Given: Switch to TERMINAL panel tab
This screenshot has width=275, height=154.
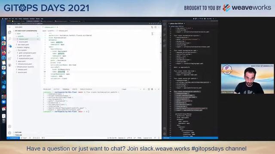Looking at the screenshot, I should coord(66,89).
